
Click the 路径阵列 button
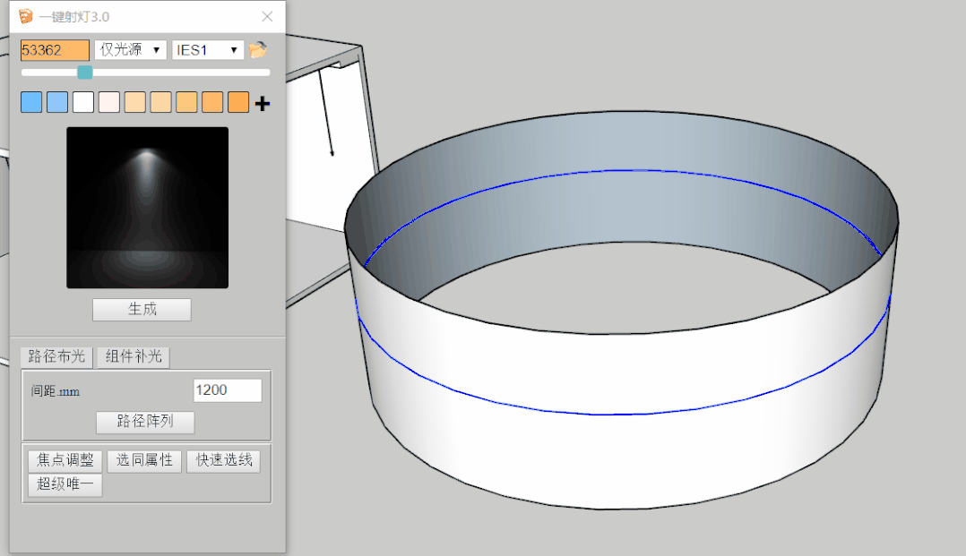pyautogui.click(x=145, y=421)
